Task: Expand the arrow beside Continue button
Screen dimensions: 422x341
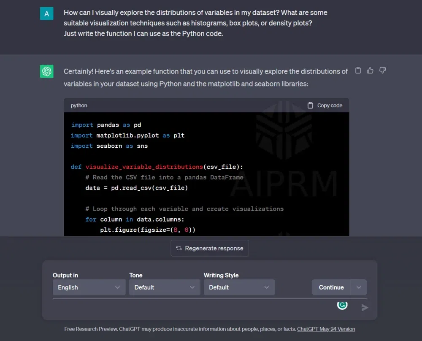Action: pos(359,287)
